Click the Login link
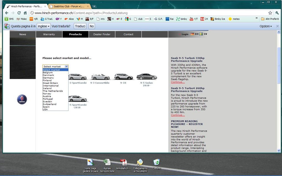This screenshot has width=282, height=176. click(x=185, y=34)
